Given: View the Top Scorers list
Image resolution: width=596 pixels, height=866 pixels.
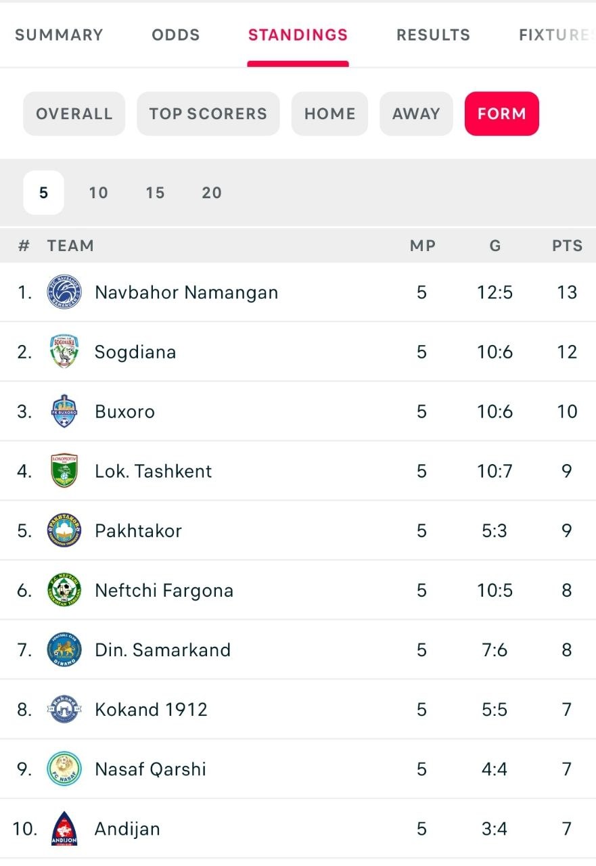Looking at the screenshot, I should click(208, 114).
